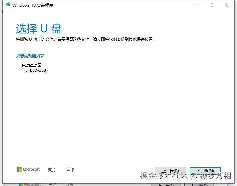Close the Windows 10 setup window

tap(226, 5)
